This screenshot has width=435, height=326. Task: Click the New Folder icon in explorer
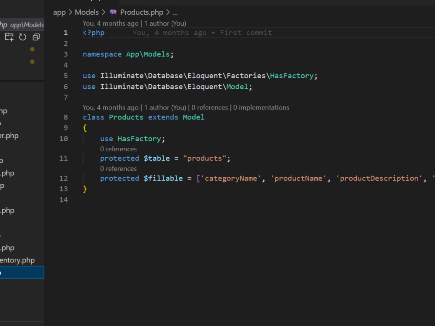tap(9, 37)
